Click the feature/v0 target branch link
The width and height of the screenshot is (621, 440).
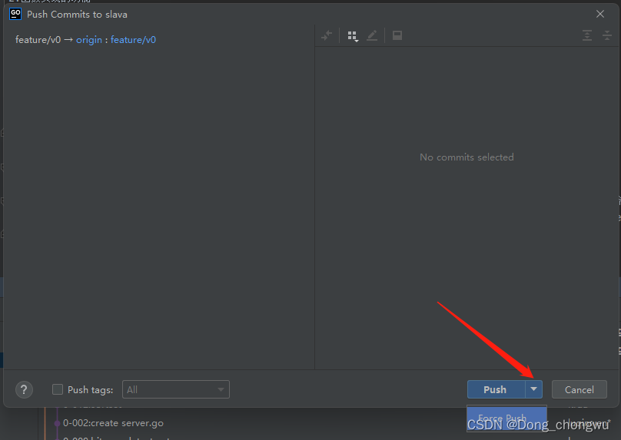133,40
